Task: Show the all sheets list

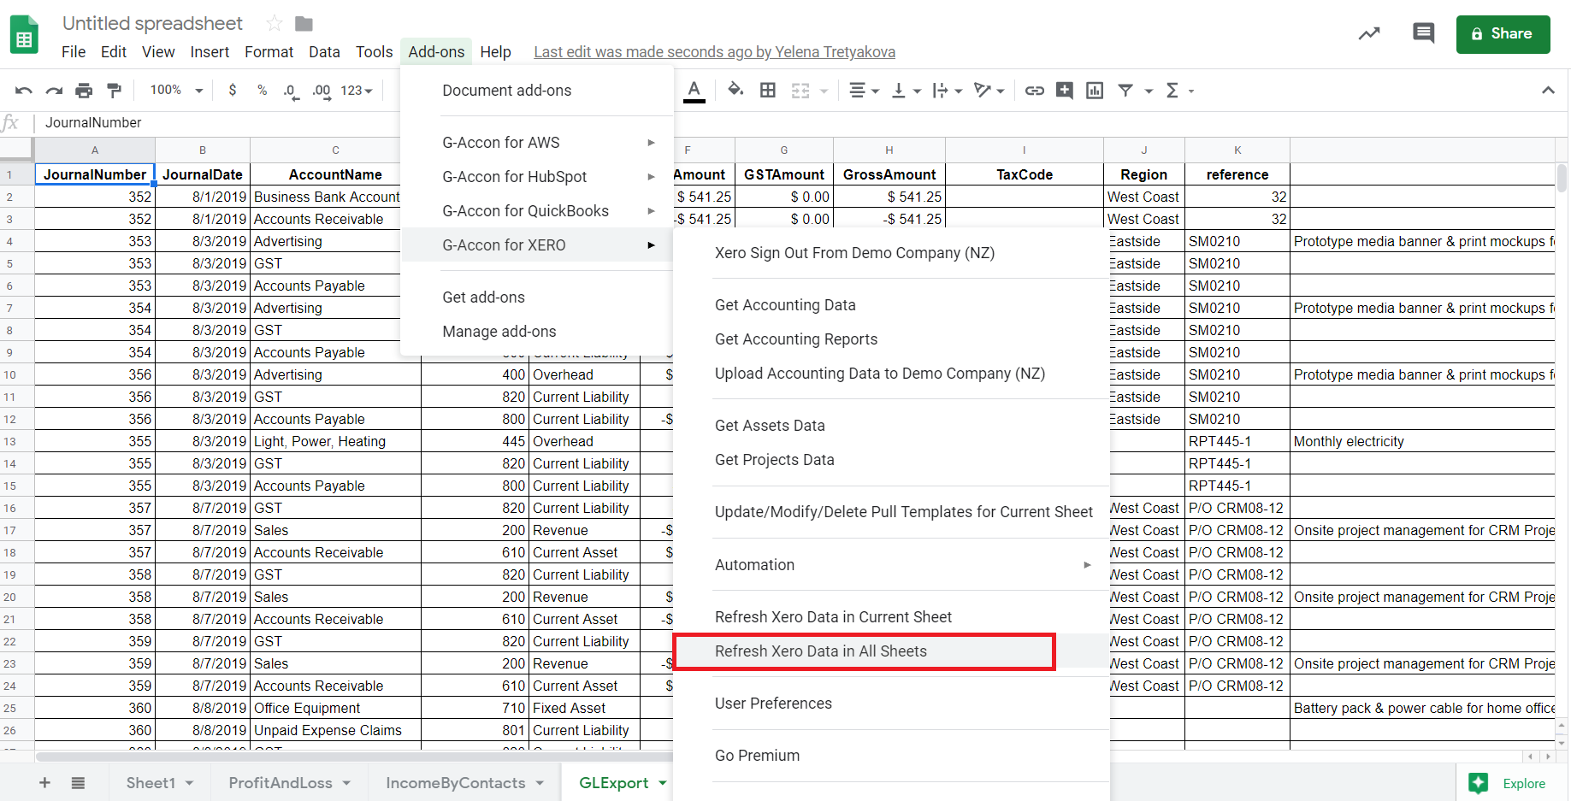Action: click(78, 782)
